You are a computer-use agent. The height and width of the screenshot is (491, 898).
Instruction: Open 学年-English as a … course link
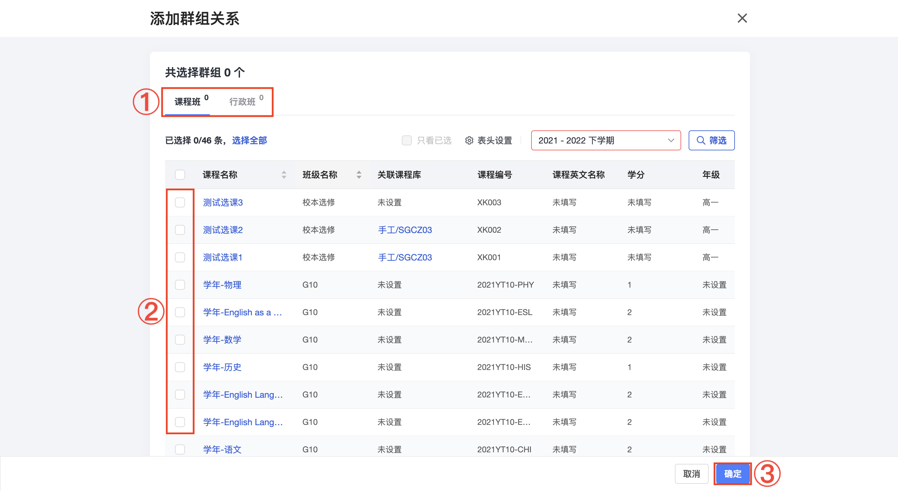[243, 313]
